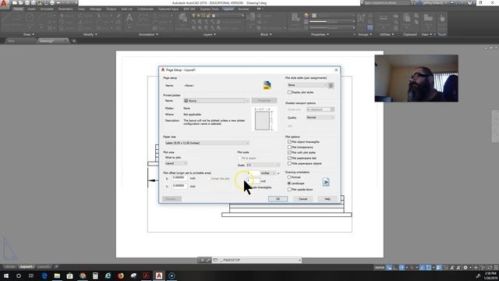Open the inches units dropdown

(x=268, y=173)
